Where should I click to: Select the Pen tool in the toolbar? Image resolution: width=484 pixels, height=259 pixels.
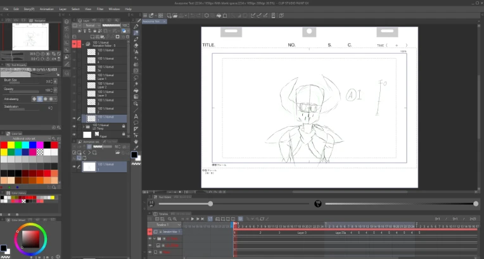[136, 27]
